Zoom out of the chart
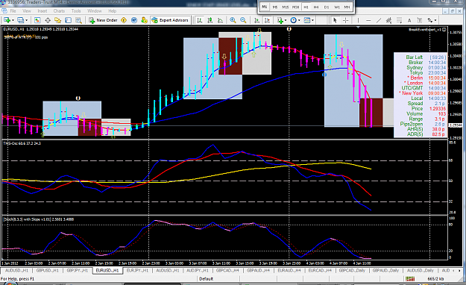This screenshot has width=466, height=285. coord(243,20)
